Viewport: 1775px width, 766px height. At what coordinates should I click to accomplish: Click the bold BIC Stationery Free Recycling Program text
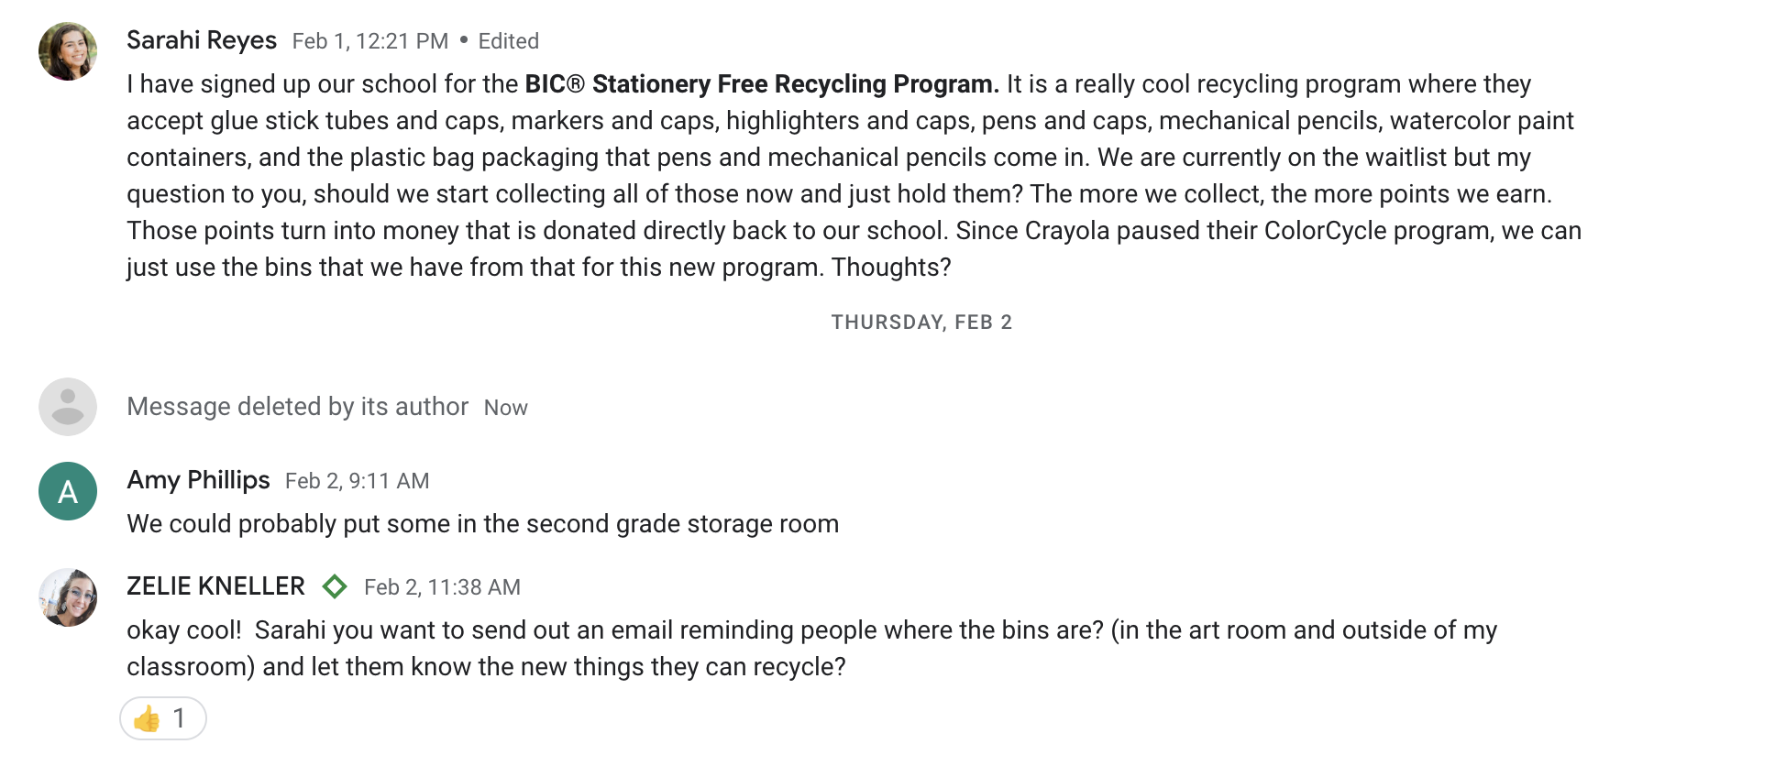point(761,84)
